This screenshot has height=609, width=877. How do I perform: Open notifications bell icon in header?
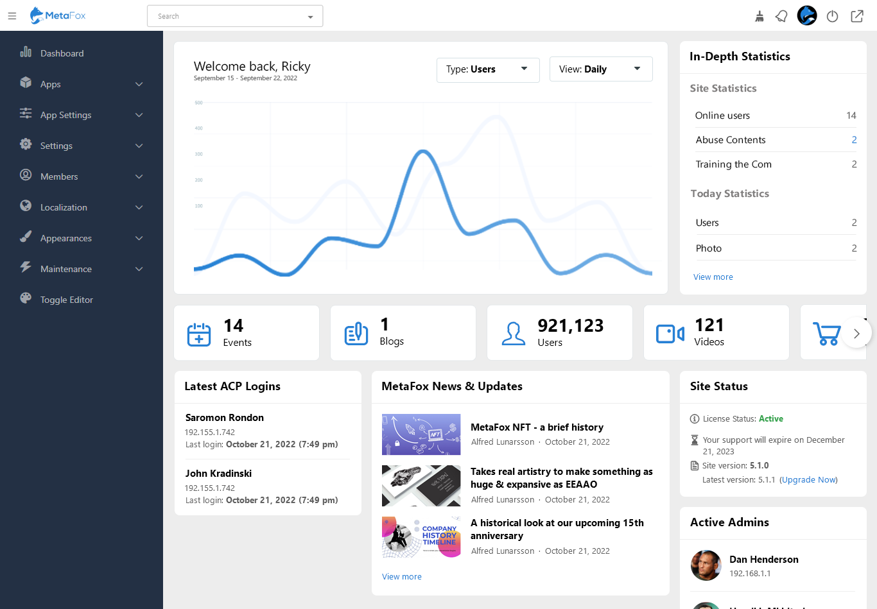pos(781,16)
